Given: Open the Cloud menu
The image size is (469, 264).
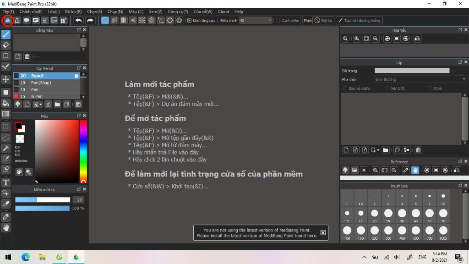Looking at the screenshot, I should tap(224, 11).
